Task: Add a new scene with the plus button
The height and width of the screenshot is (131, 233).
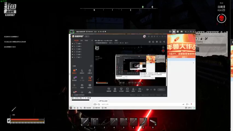Action: pyautogui.click(x=92, y=40)
